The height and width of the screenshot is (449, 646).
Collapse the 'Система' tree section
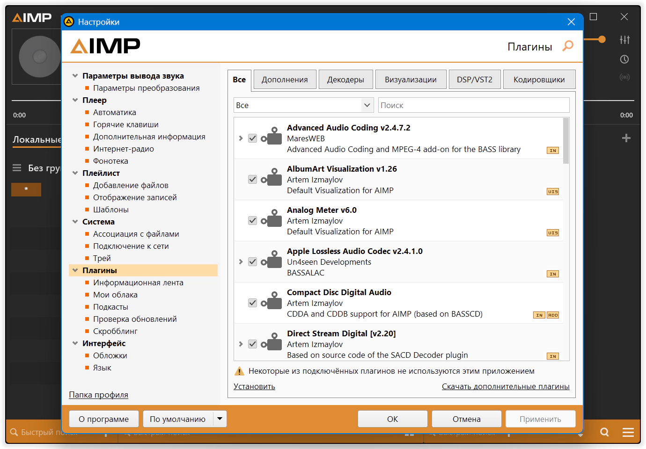[75, 222]
